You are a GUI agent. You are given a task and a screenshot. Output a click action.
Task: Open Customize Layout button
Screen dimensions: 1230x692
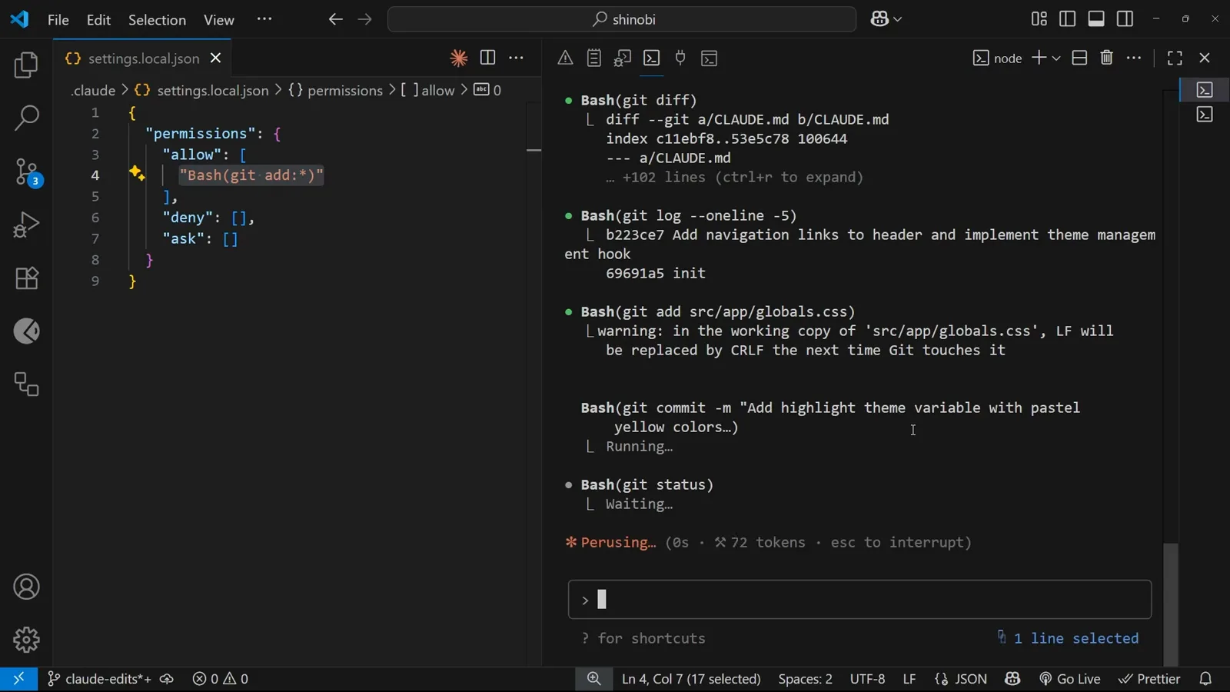tap(1039, 19)
